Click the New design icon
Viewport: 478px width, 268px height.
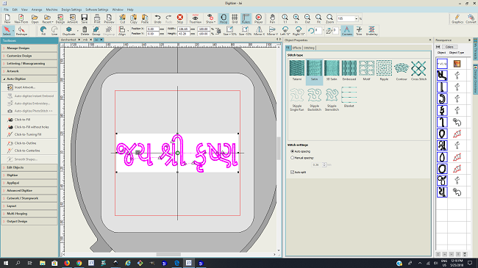pos(7,18)
